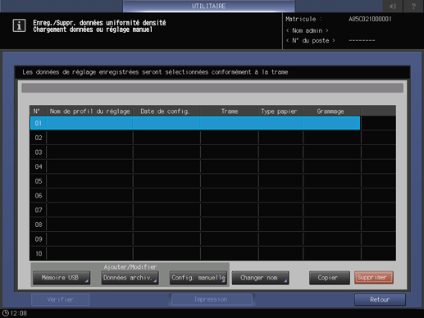
Task: Click the clock icon in status bar
Action: pos(5,313)
